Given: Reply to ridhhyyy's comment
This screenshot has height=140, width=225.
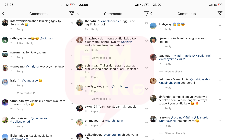Looking at the screenshot, I should tap(30, 43).
